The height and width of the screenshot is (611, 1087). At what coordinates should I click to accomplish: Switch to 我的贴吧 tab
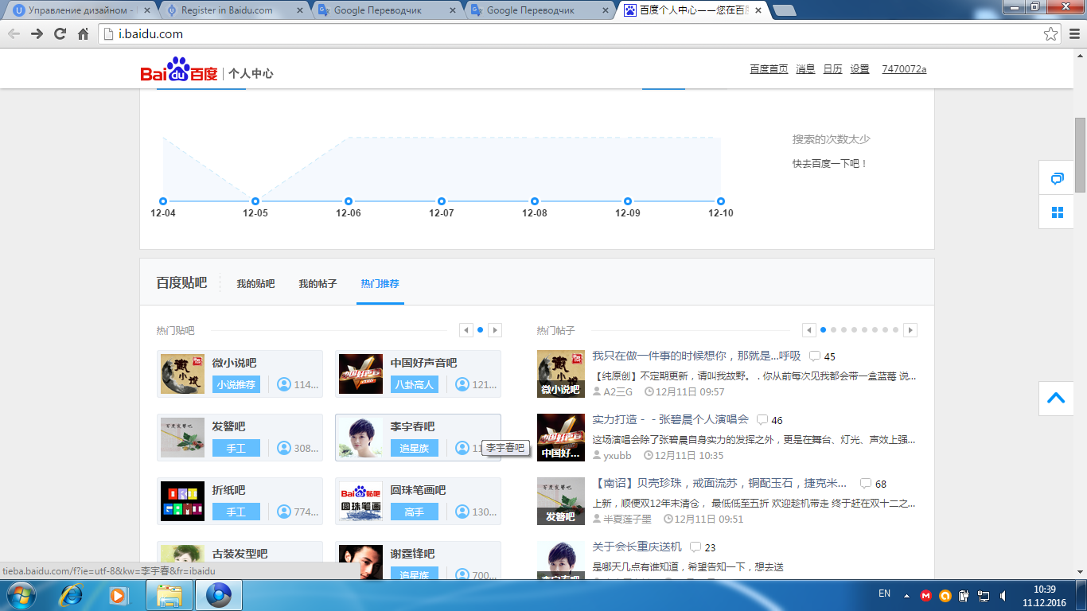[x=255, y=283]
